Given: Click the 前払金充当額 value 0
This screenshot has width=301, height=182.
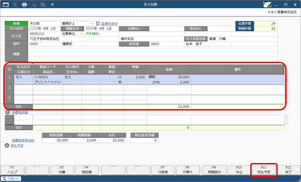Looking at the screenshot, I should click(144, 140).
